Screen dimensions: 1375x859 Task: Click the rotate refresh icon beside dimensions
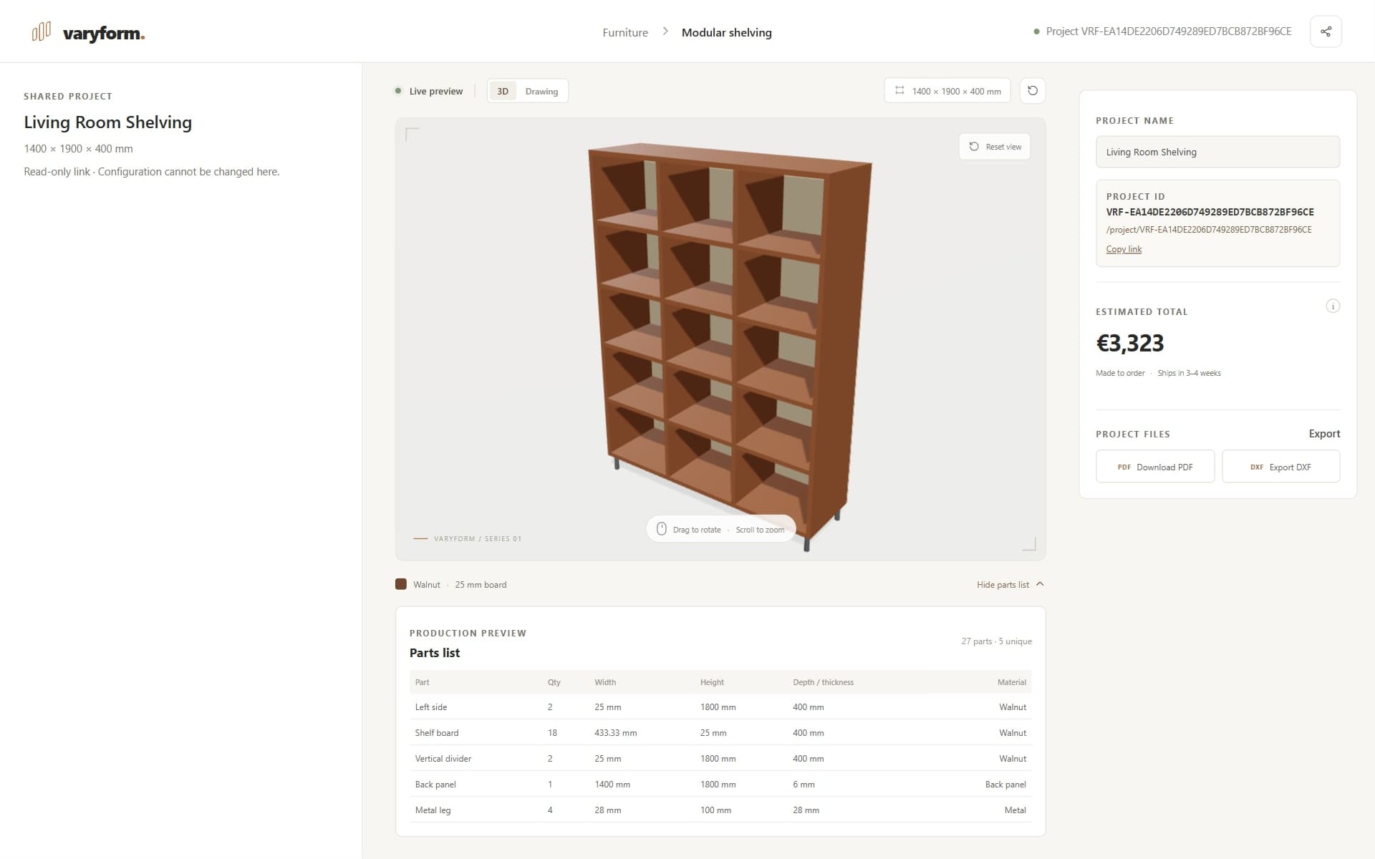1033,91
